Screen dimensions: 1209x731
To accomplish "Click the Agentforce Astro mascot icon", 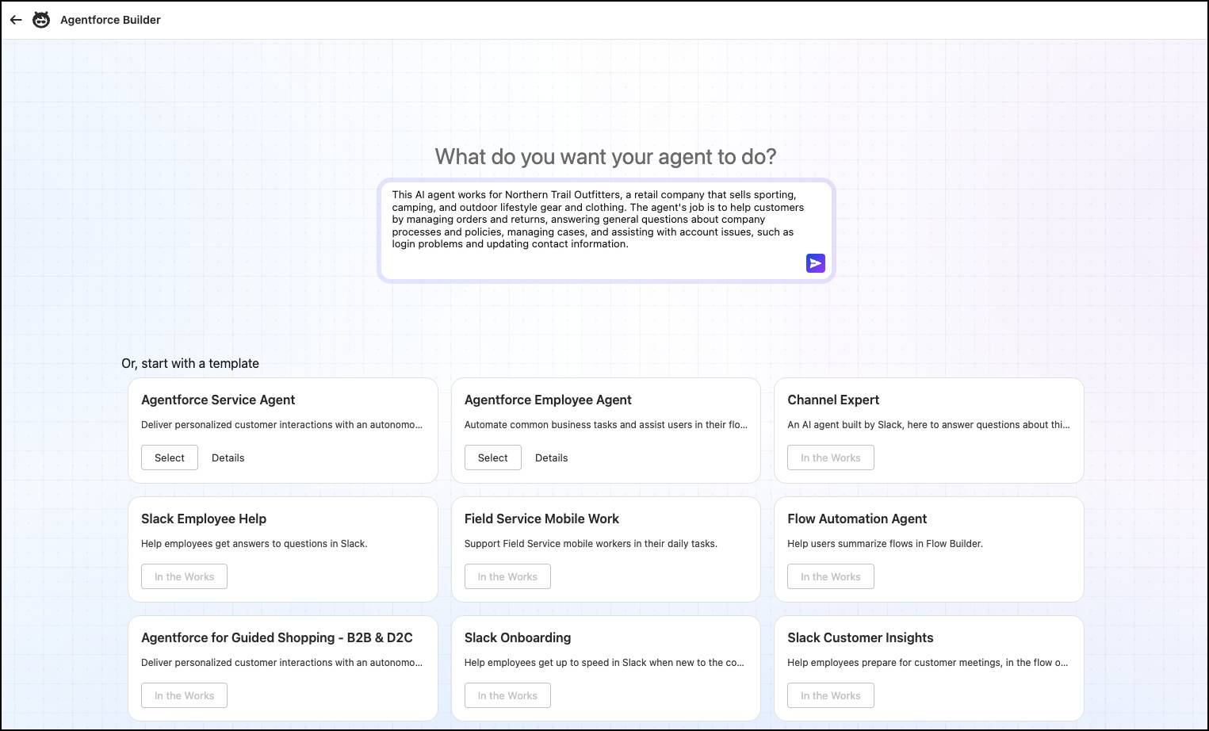I will [41, 20].
